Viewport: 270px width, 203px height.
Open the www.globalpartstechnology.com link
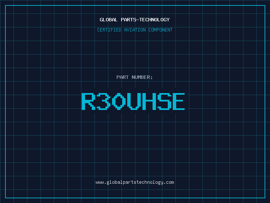(x=135, y=182)
